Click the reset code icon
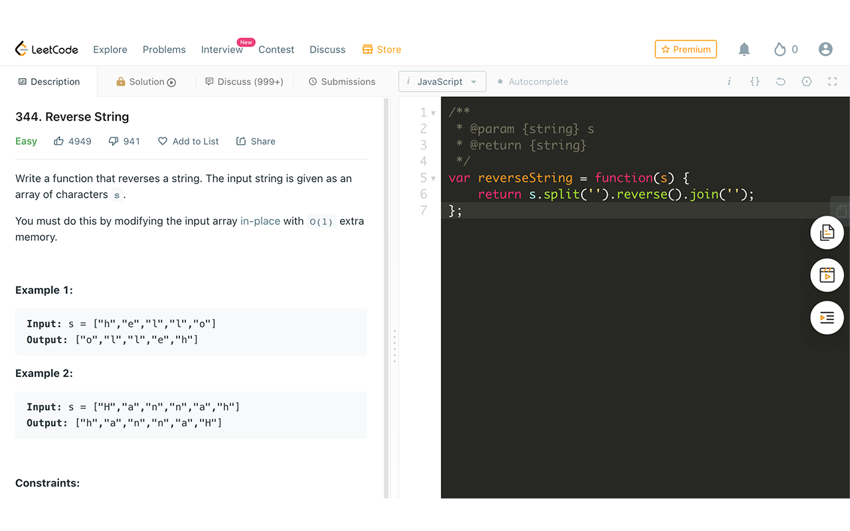 point(780,81)
